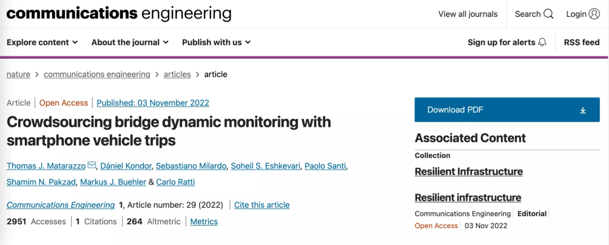Open the article Metrics link
Viewport: 609px width, 245px height.
point(204,222)
